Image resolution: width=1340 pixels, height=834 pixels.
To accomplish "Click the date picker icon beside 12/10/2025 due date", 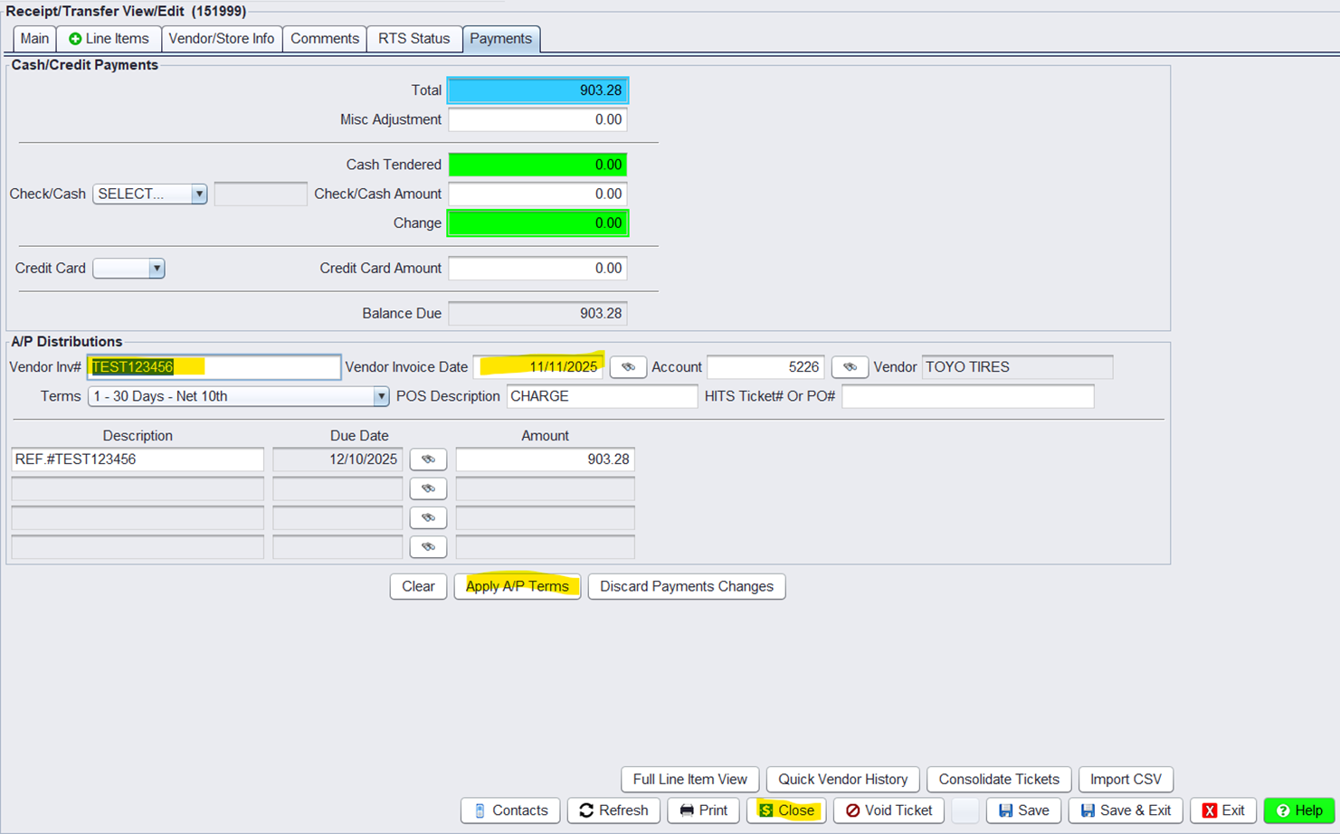I will coord(428,460).
